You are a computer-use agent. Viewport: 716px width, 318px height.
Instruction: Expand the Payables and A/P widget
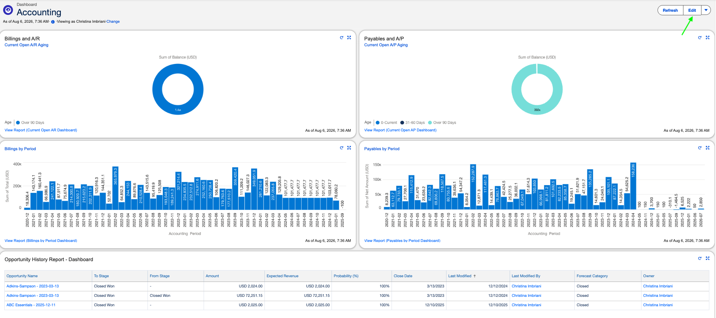pyautogui.click(x=708, y=38)
